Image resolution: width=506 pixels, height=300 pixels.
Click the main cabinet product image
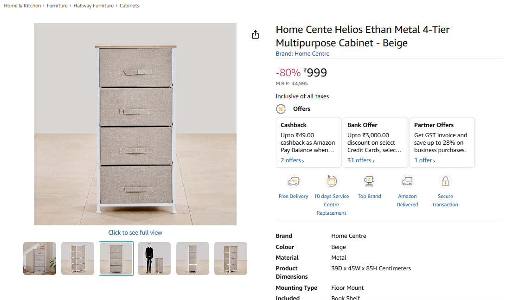click(x=135, y=124)
